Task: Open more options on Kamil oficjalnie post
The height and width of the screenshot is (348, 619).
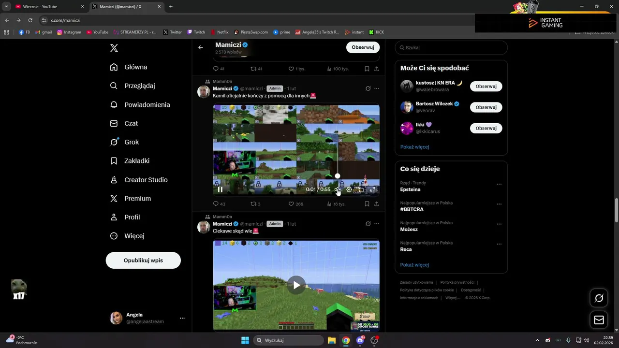Action: [377, 88]
